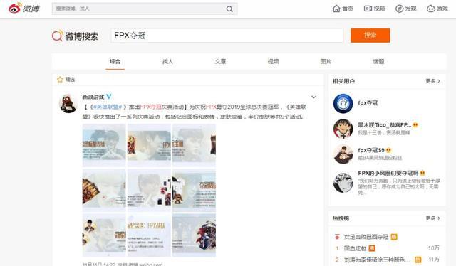Open hot search 国血红包
456x266 pixels.
(x=355, y=249)
